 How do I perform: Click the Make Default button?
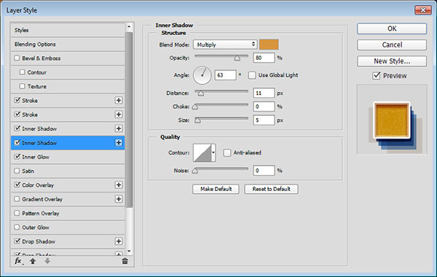point(216,189)
